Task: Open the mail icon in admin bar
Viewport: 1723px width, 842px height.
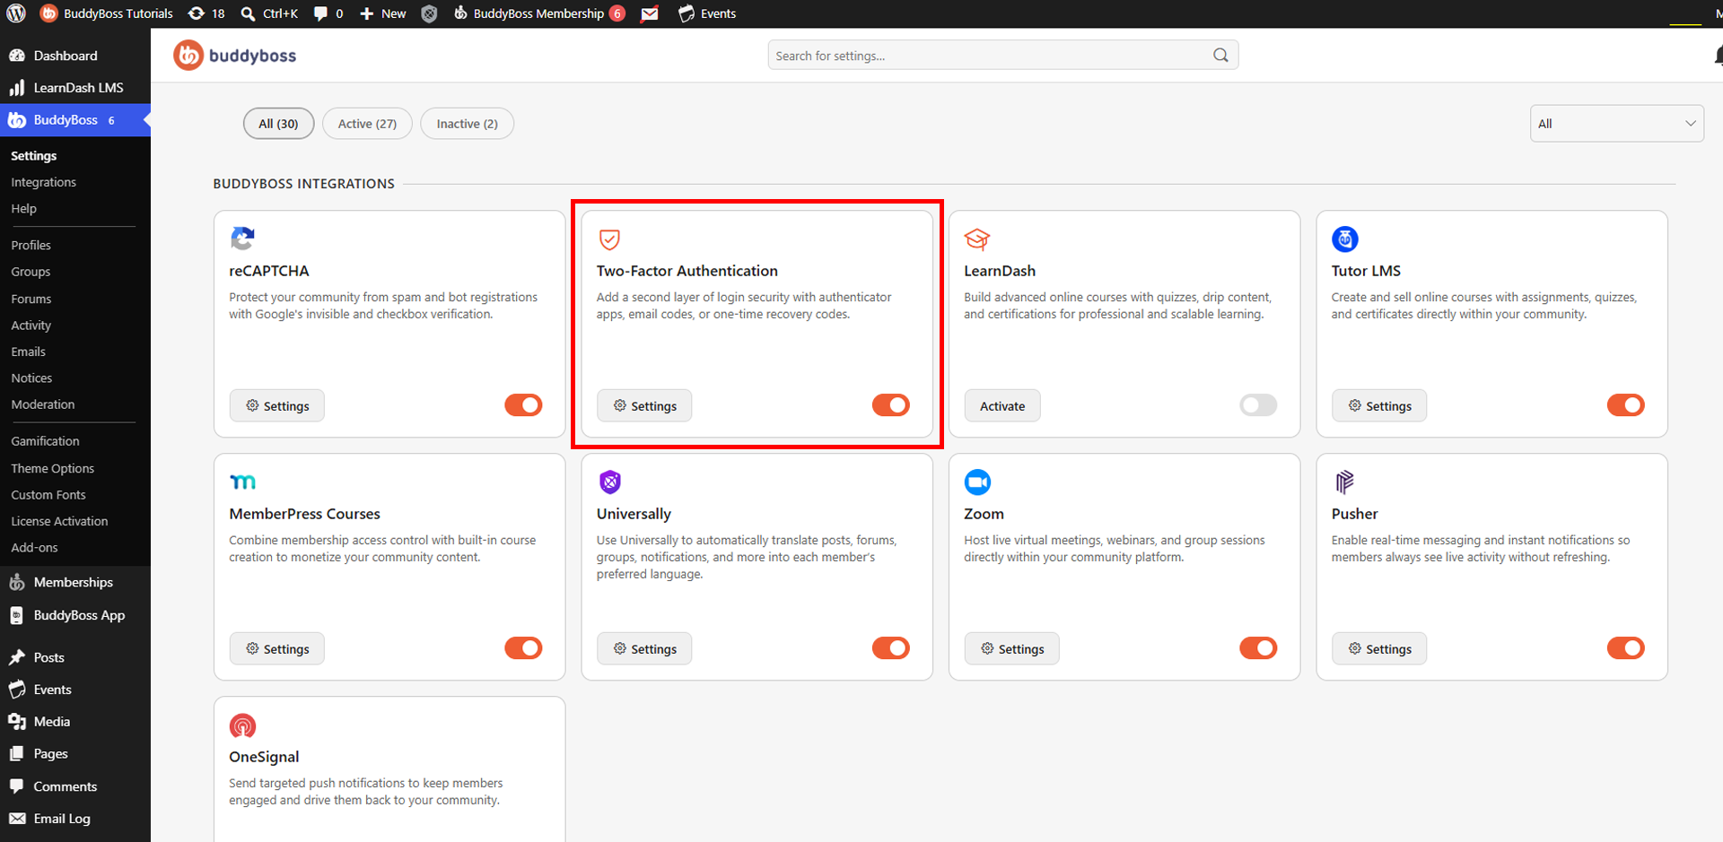Action: (650, 13)
